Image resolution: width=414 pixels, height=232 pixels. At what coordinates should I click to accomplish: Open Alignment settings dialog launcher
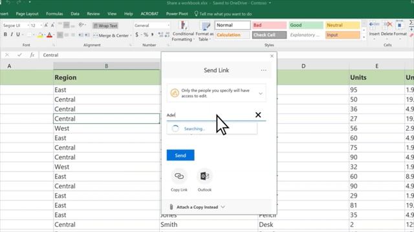pos(131,45)
